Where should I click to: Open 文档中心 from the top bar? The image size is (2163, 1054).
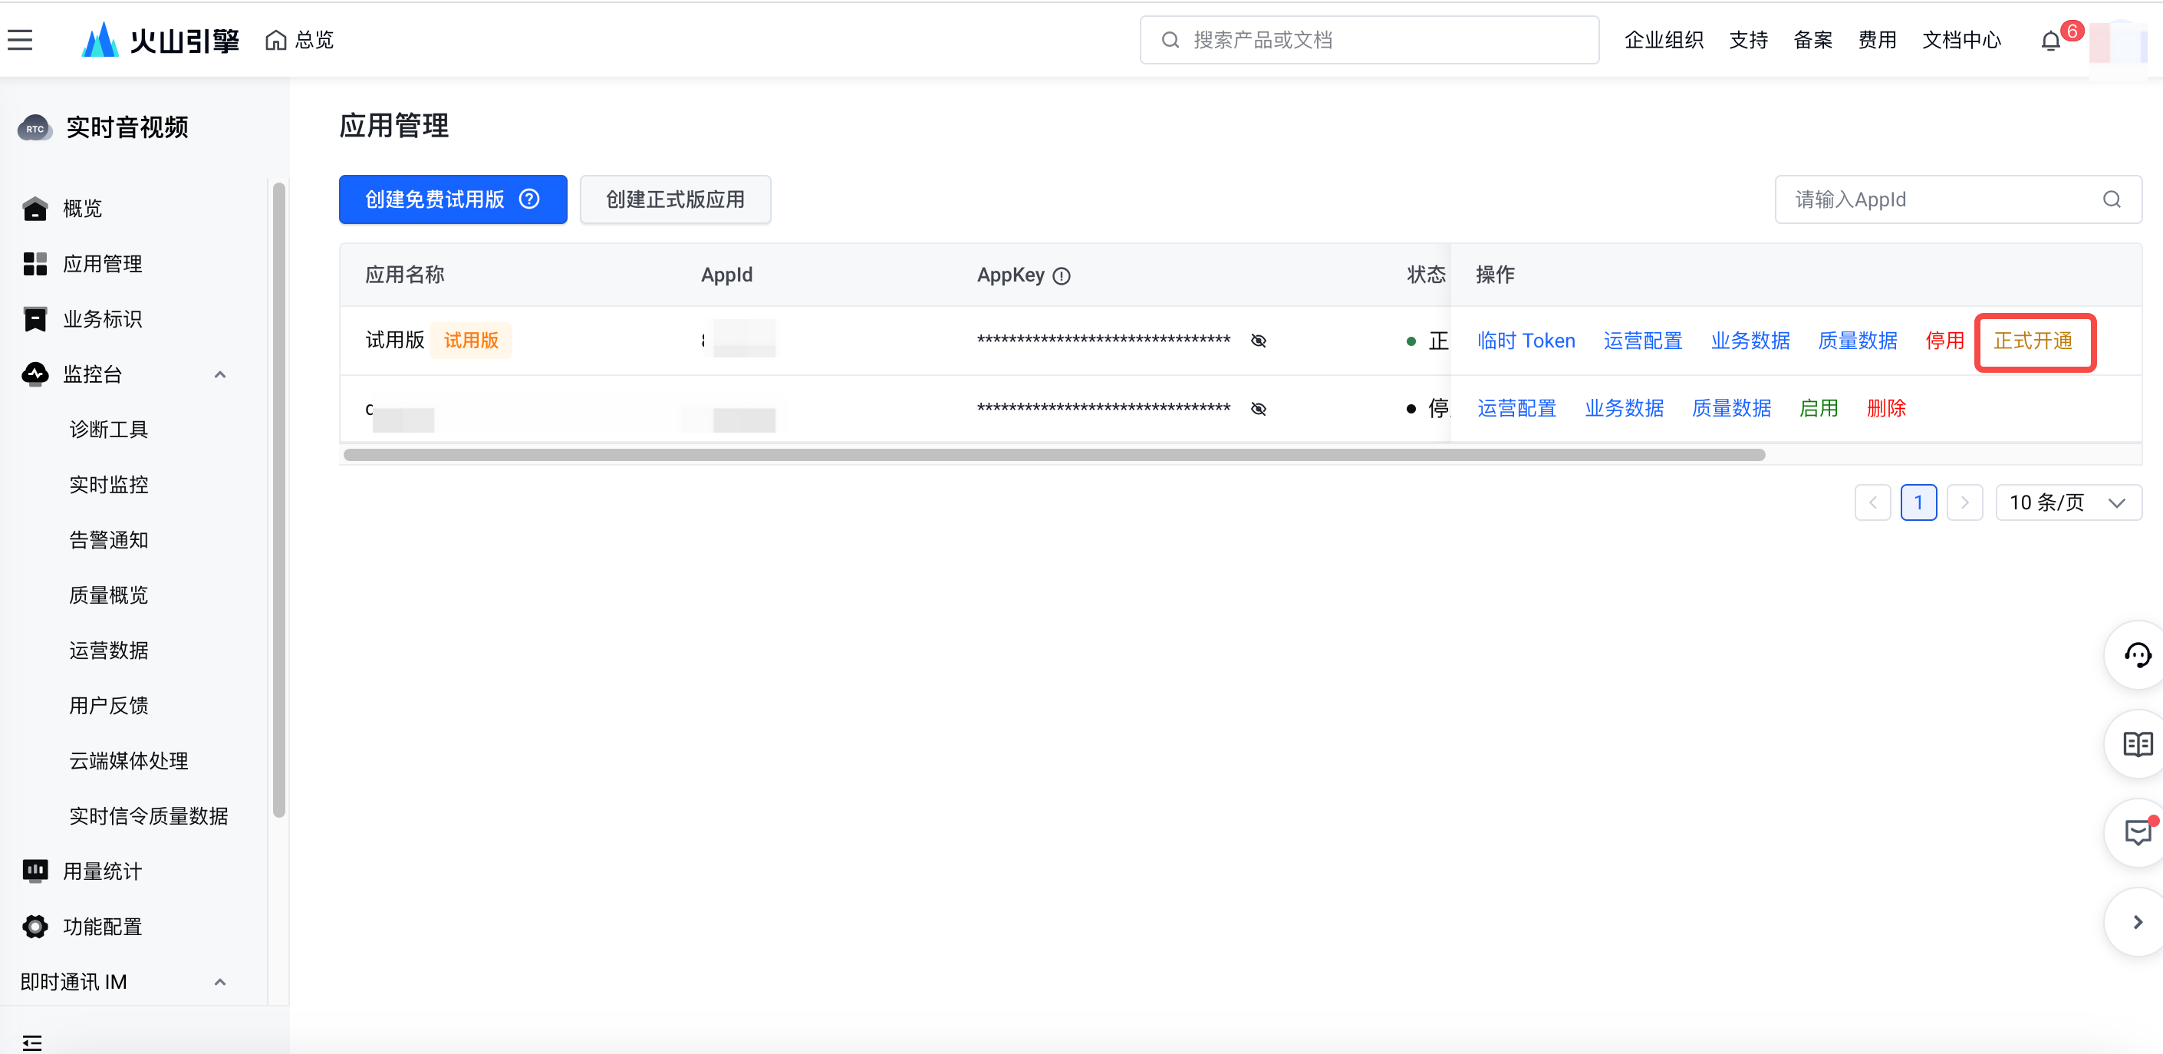(1961, 39)
